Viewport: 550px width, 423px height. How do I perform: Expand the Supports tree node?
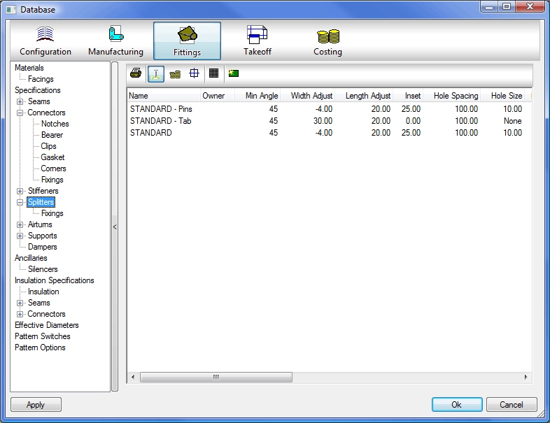(x=20, y=236)
